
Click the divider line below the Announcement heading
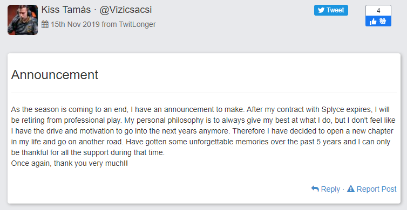pyautogui.click(x=204, y=93)
